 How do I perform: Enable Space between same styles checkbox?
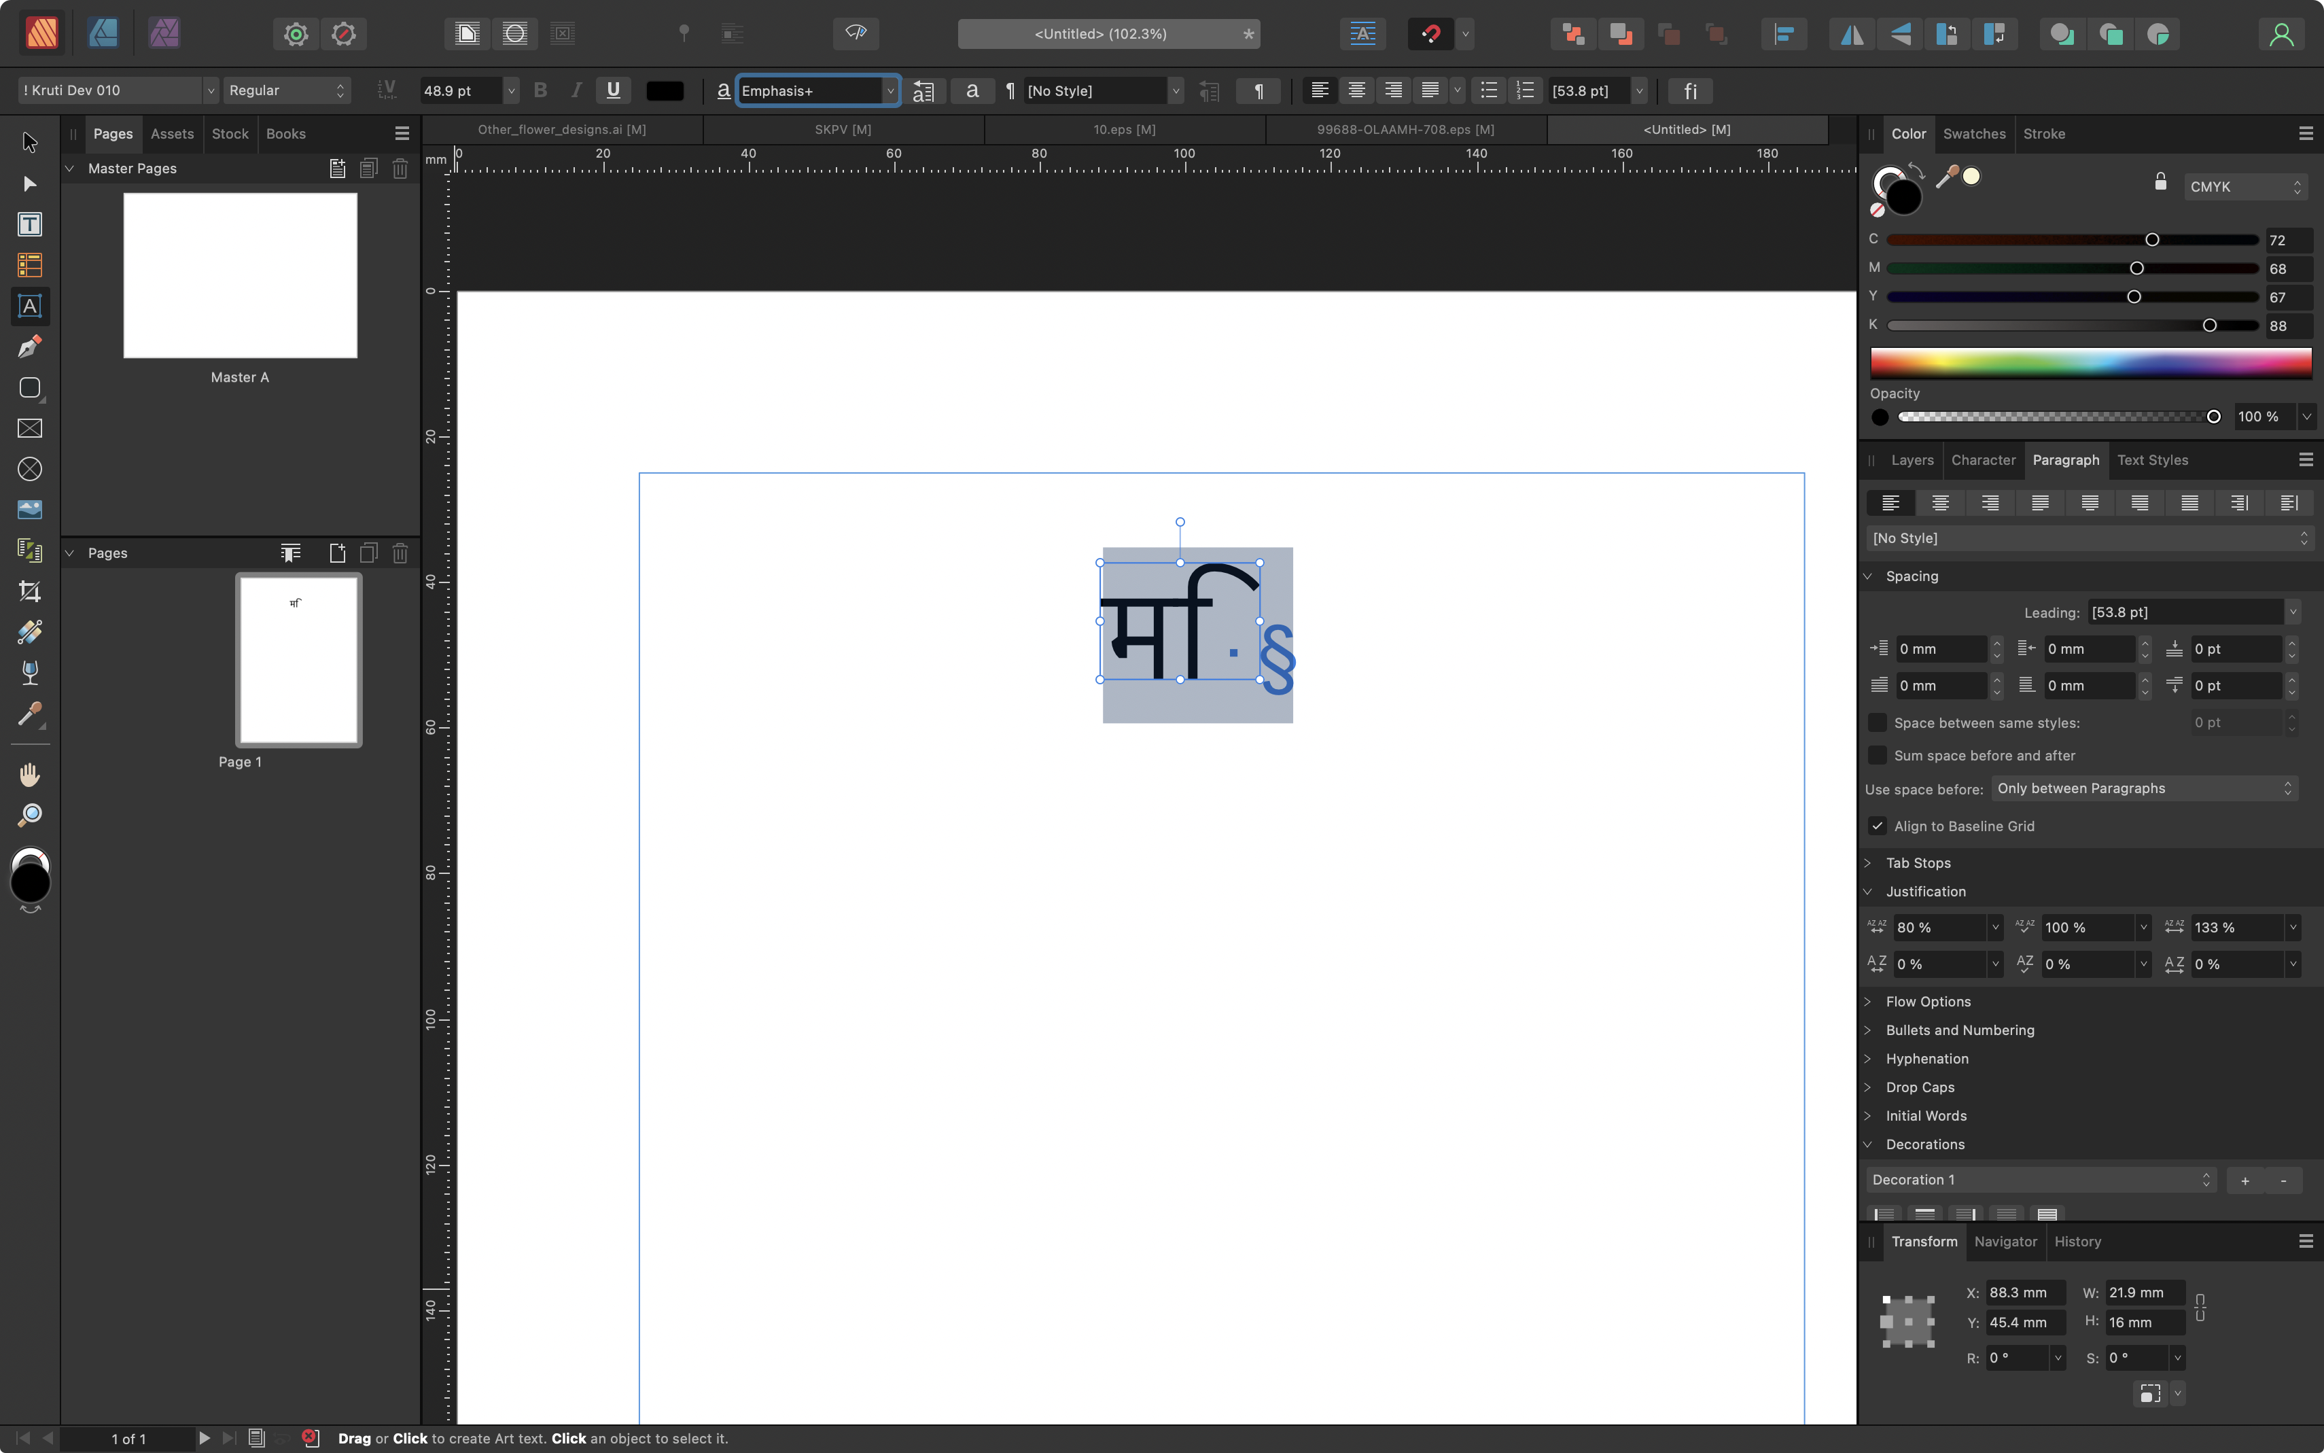(1878, 722)
